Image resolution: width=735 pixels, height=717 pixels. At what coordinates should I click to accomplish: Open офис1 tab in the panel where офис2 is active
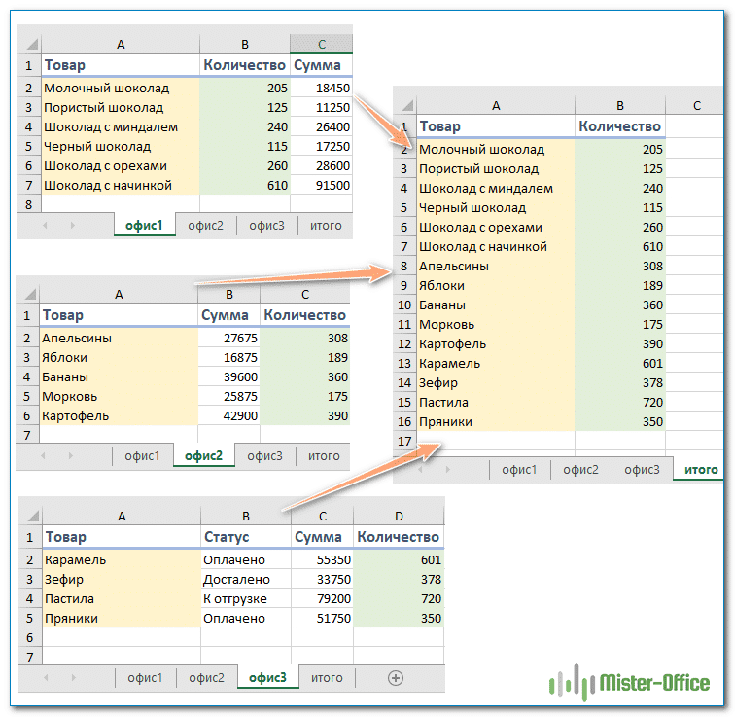tap(143, 456)
